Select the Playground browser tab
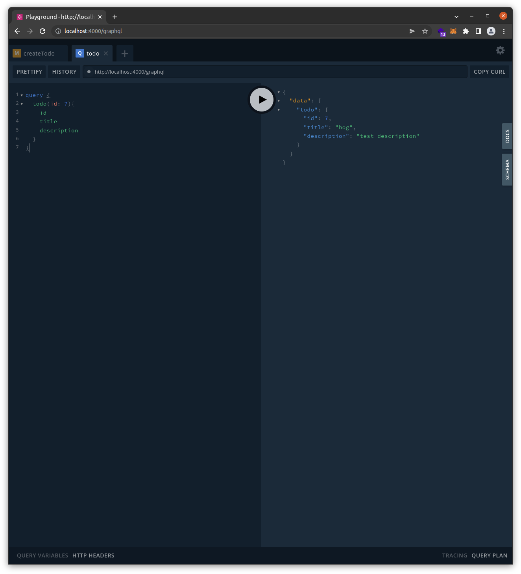The width and height of the screenshot is (521, 574). [x=59, y=17]
